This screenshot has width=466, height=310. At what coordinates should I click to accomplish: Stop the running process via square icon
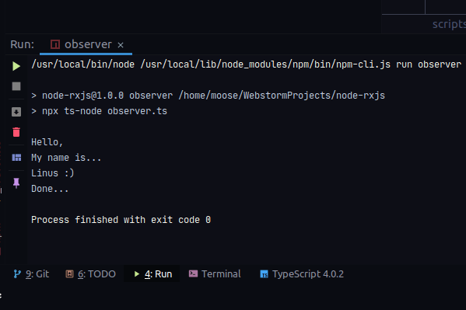[16, 86]
